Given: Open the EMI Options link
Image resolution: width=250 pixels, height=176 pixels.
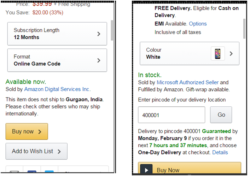Looking at the screenshot, I should click(x=198, y=24).
